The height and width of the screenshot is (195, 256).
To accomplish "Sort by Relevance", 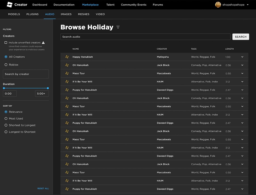I will click(6, 112).
